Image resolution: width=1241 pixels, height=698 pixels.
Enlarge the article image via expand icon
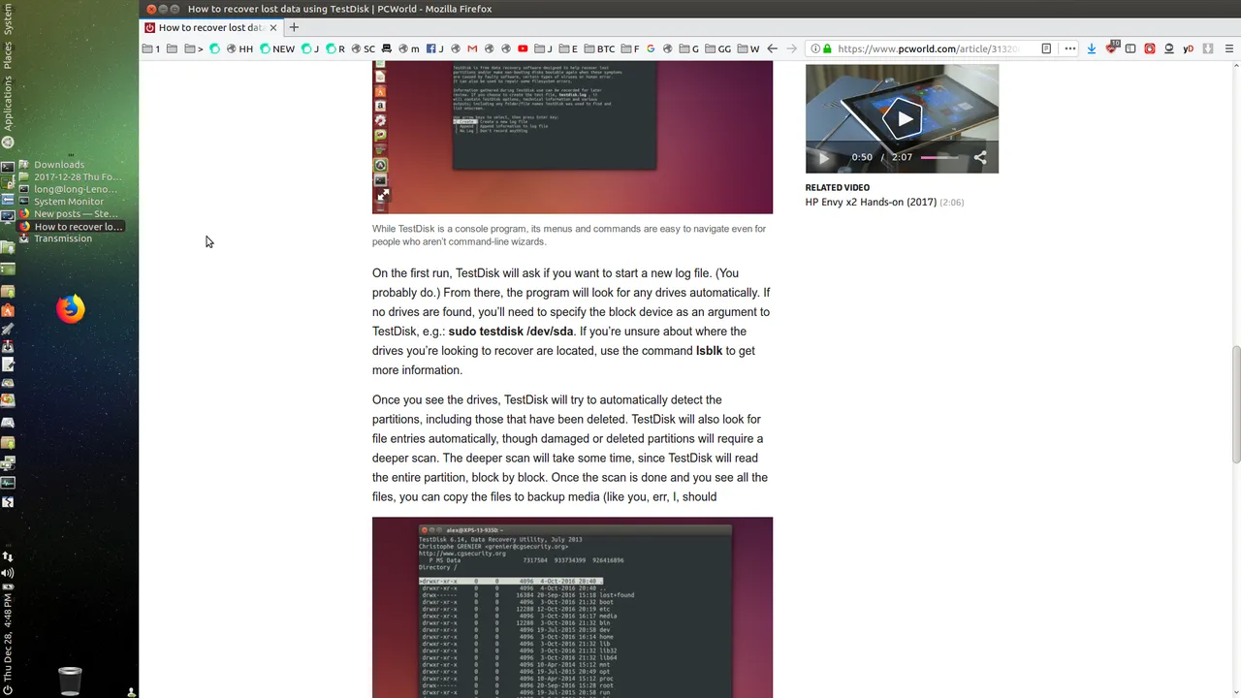383,195
